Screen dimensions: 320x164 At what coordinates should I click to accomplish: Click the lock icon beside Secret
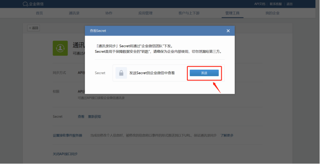(x=121, y=73)
